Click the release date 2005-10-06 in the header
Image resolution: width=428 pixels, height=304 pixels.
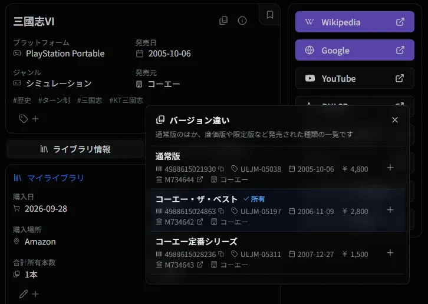[x=170, y=54]
